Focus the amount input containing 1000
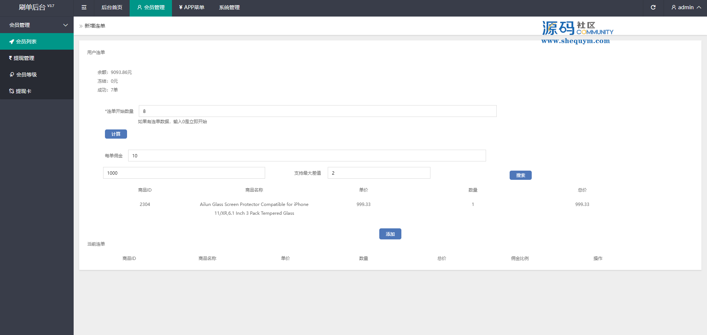Viewport: 707px width, 335px height. coord(184,173)
